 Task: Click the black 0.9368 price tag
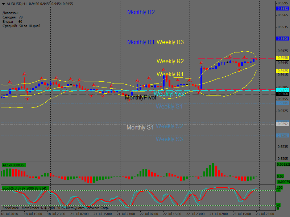pyautogui.click(x=282, y=94)
